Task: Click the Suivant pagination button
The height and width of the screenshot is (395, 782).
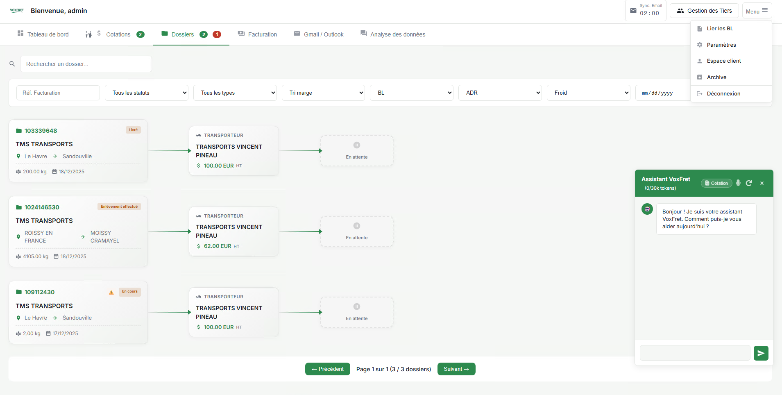Action: (456, 369)
